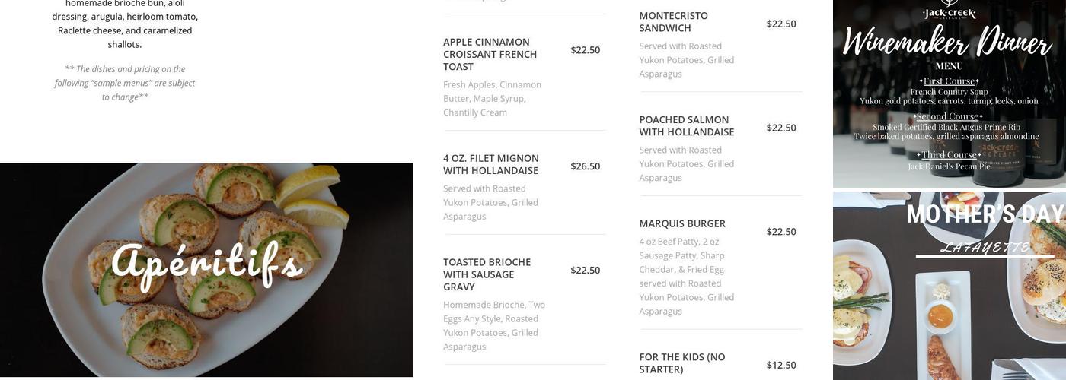The width and height of the screenshot is (1066, 380).
Task: Click the Jack Creek Cellars logo
Action: (x=949, y=11)
